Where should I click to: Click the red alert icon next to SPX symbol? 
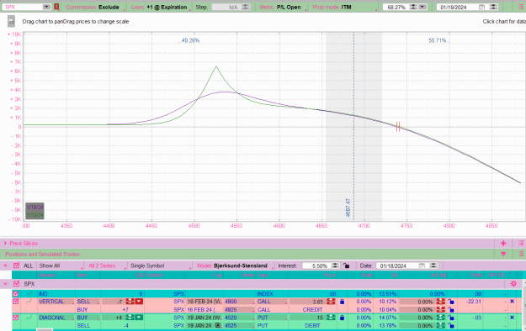click(x=56, y=7)
